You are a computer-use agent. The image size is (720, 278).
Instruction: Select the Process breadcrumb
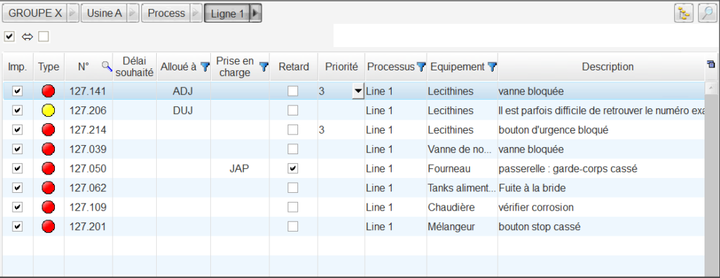[166, 13]
